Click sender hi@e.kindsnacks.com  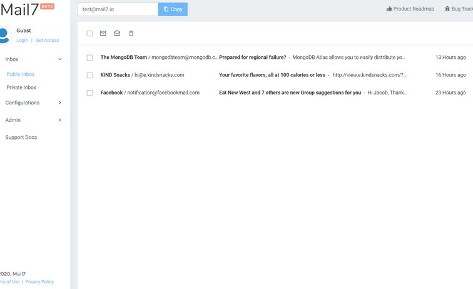click(x=160, y=75)
